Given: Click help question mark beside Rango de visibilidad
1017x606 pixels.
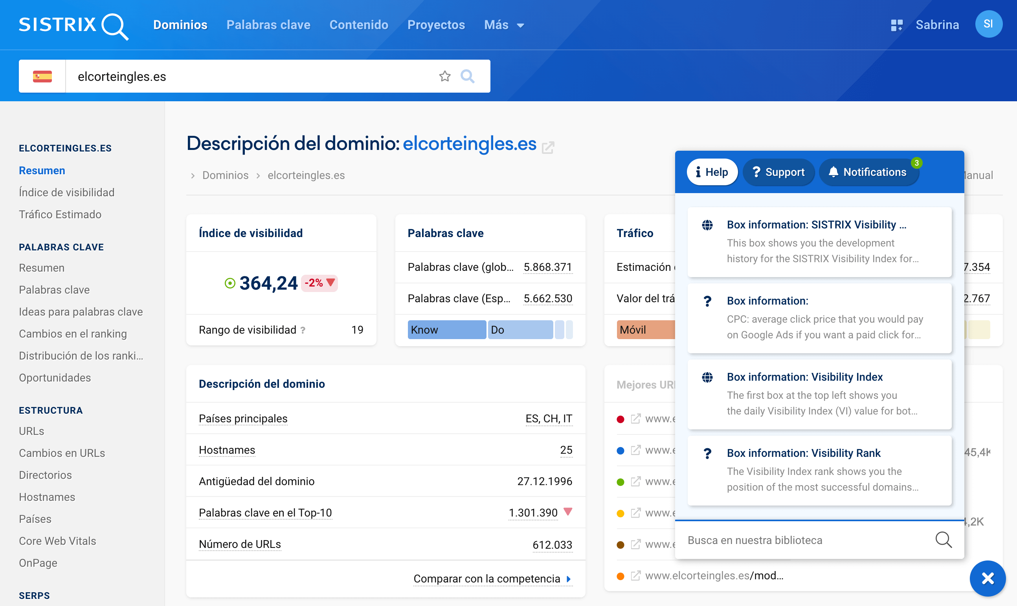Looking at the screenshot, I should [303, 330].
